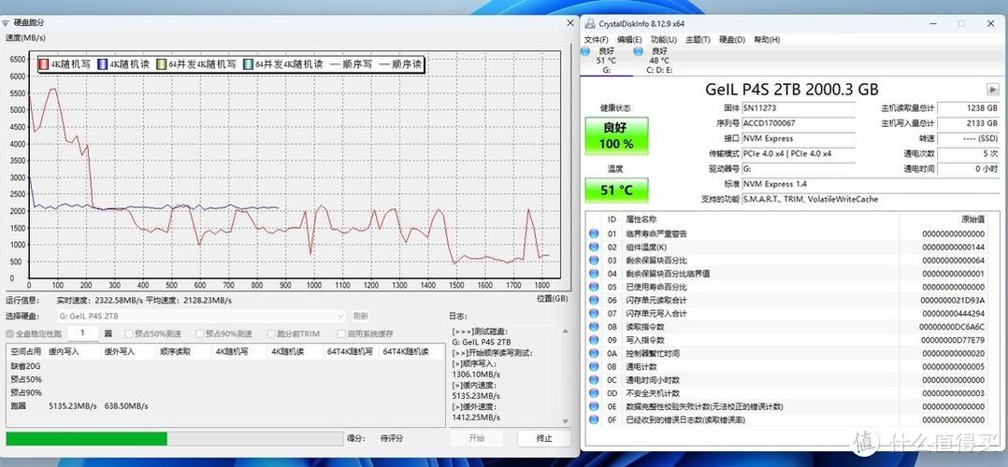
Task: Click the 传输模式 field PCIe 4.0 x4
Action: pyautogui.click(x=799, y=153)
